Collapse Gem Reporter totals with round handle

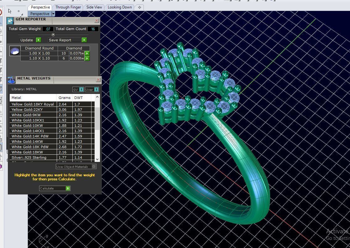[53, 34]
